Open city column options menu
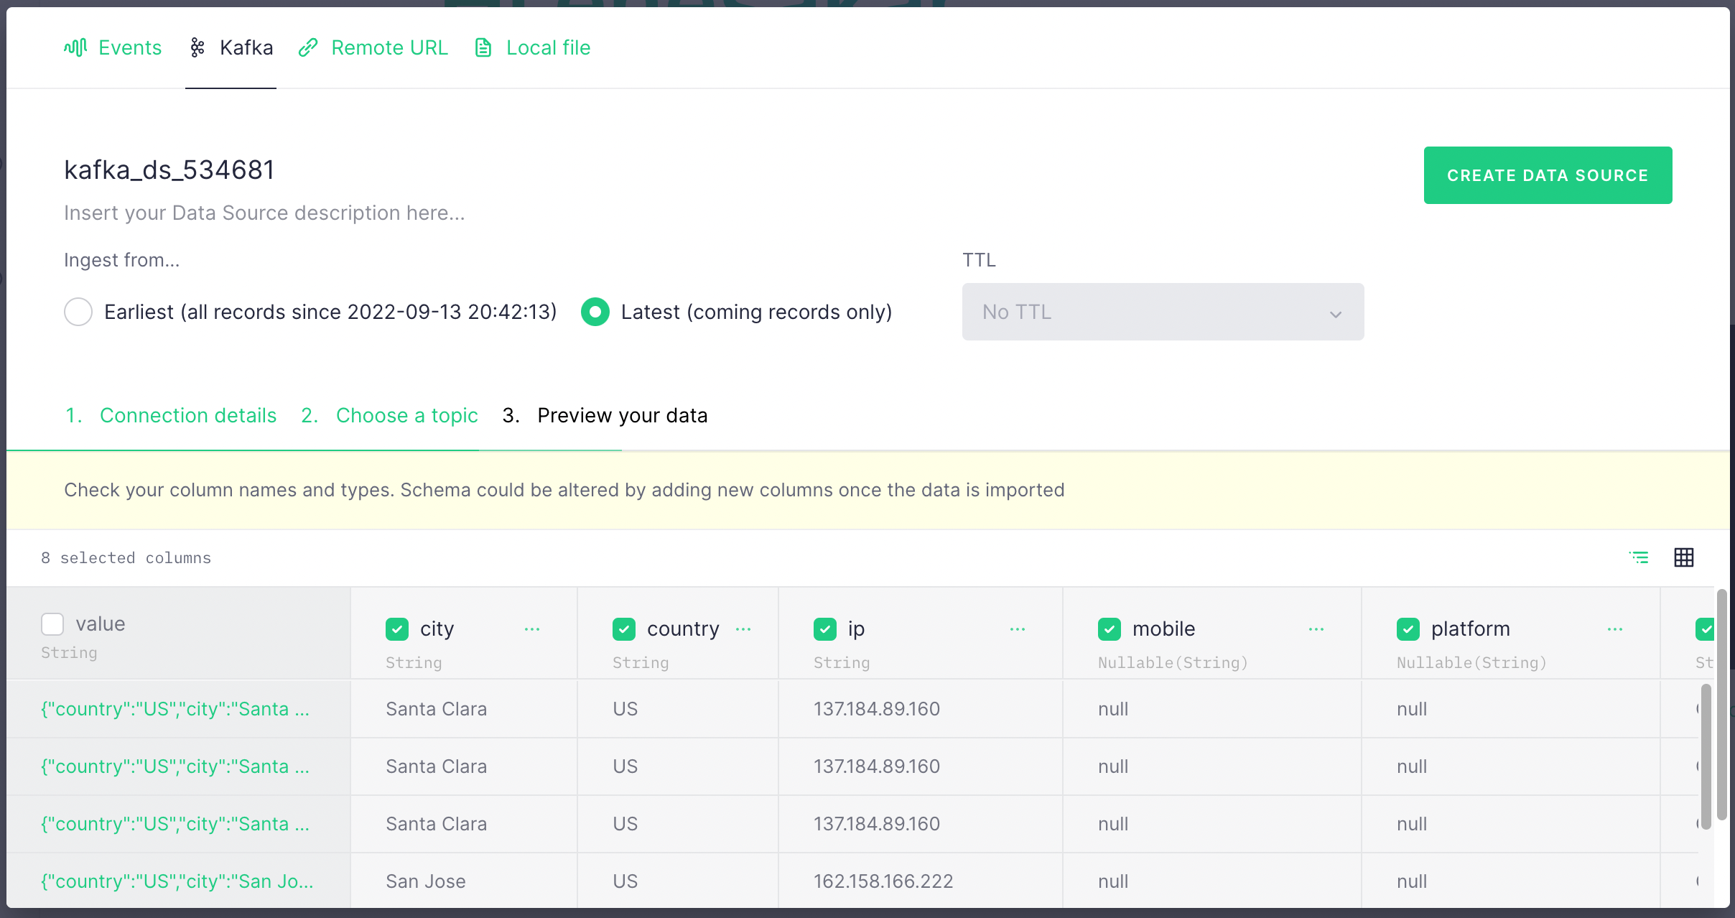The height and width of the screenshot is (918, 1735). pos(532,629)
